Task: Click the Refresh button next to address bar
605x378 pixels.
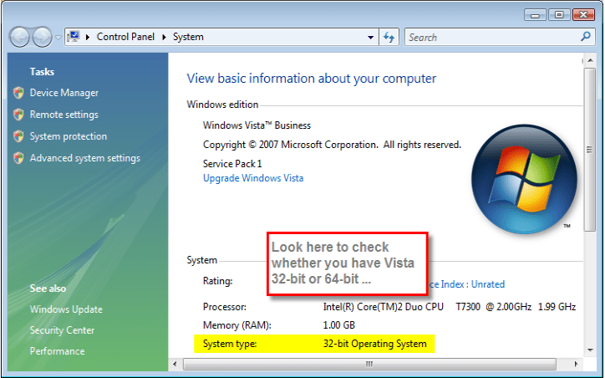Action: pyautogui.click(x=389, y=37)
